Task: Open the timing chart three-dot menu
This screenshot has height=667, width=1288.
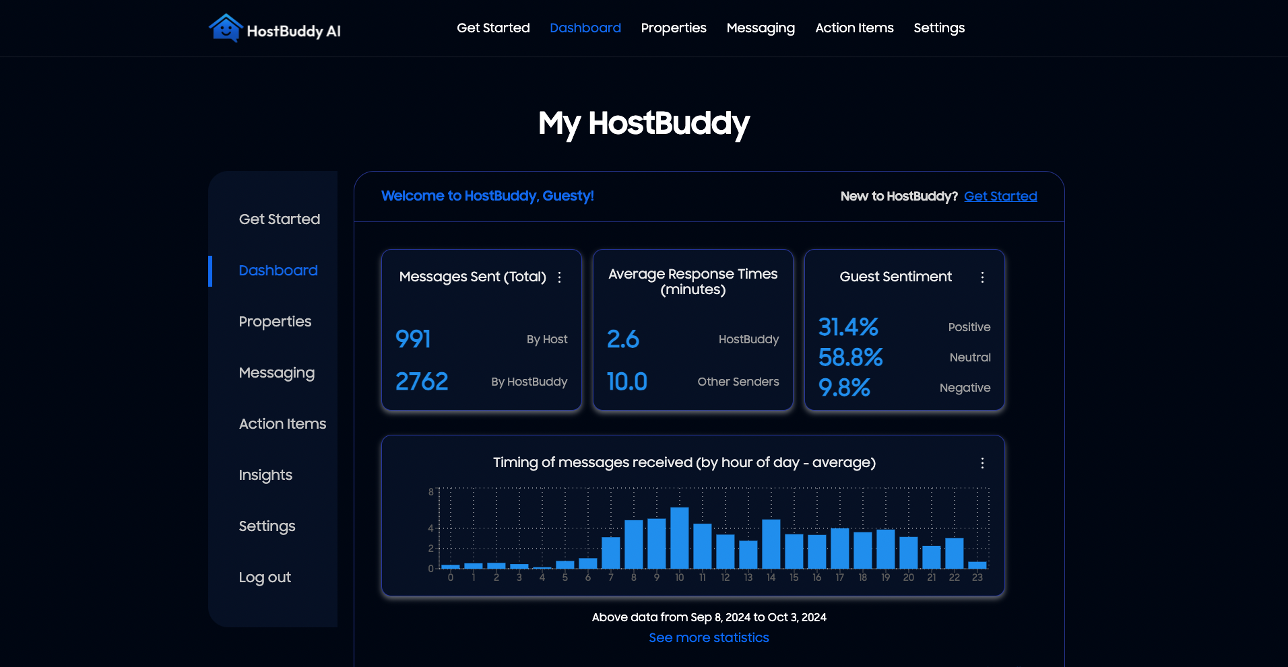Action: [x=982, y=463]
